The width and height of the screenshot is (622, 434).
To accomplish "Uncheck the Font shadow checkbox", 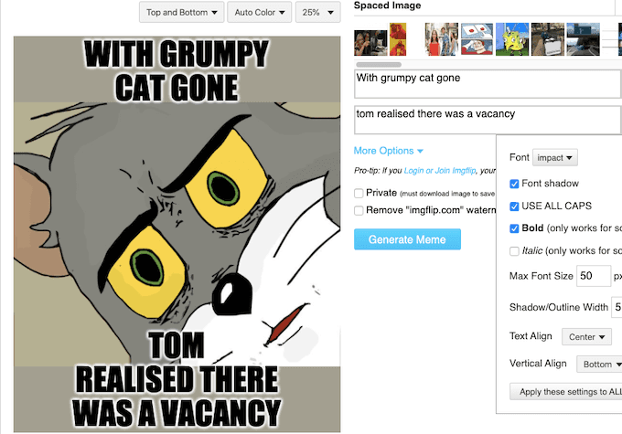I will click(514, 184).
